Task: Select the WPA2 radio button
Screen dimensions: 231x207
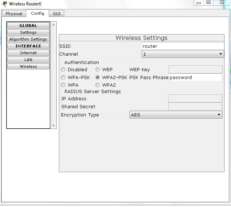Action: pyautogui.click(x=98, y=85)
